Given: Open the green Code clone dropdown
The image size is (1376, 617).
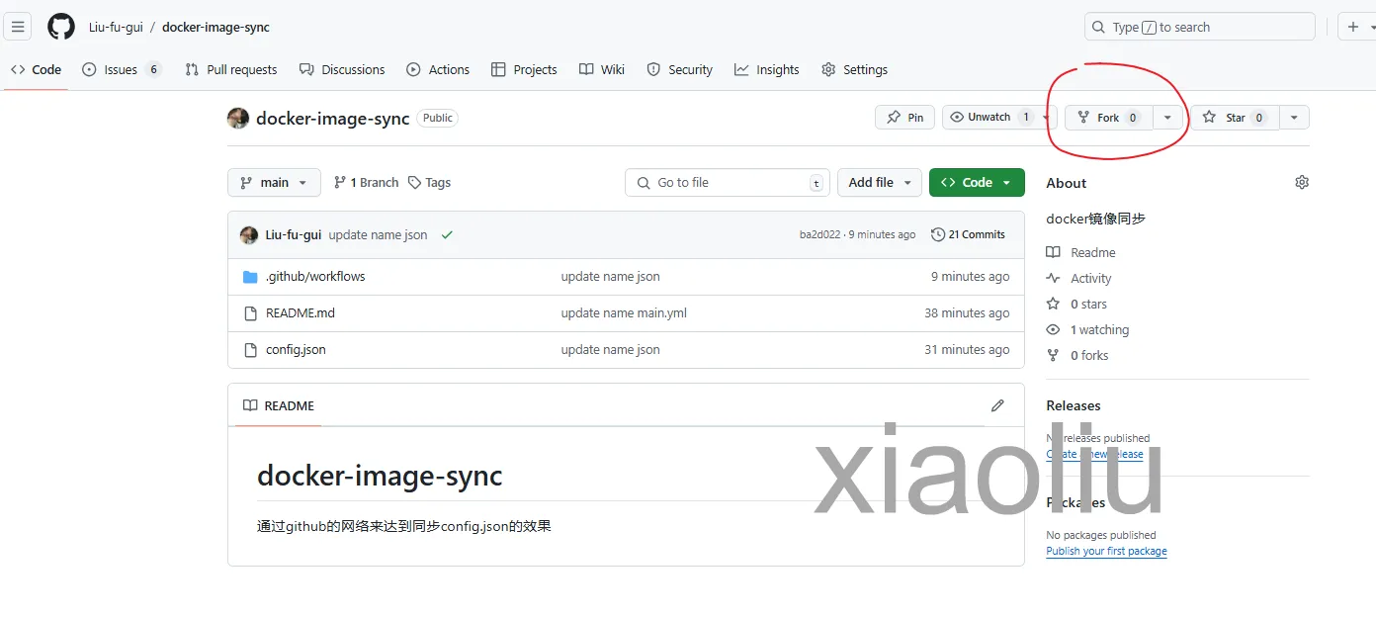Looking at the screenshot, I should click(977, 182).
